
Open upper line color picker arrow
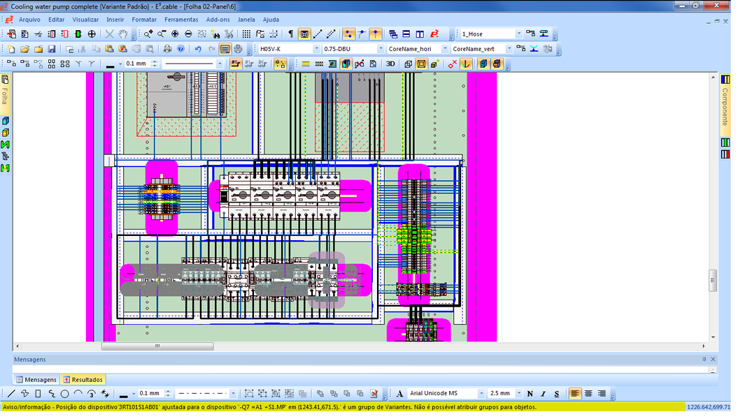(120, 64)
